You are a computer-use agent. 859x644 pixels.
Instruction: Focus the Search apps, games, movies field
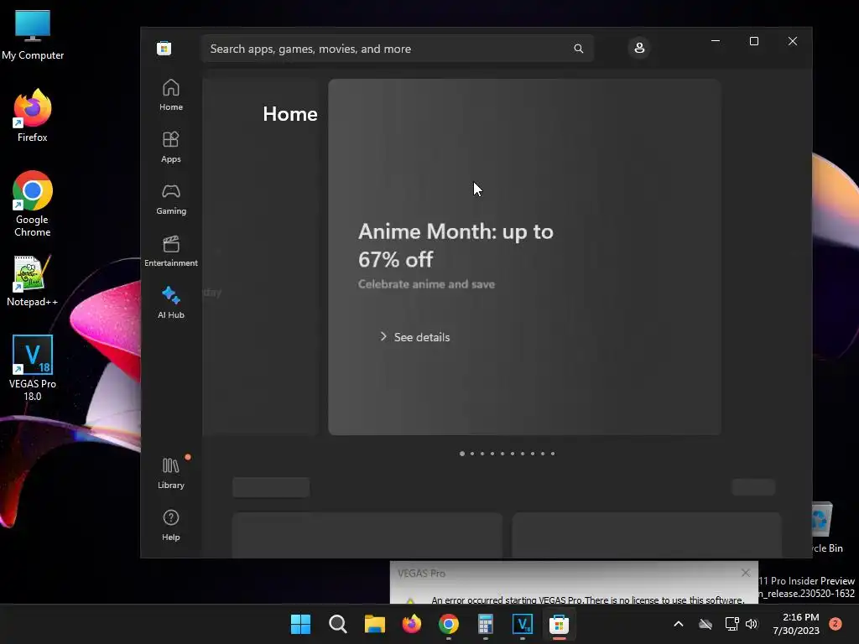click(397, 49)
